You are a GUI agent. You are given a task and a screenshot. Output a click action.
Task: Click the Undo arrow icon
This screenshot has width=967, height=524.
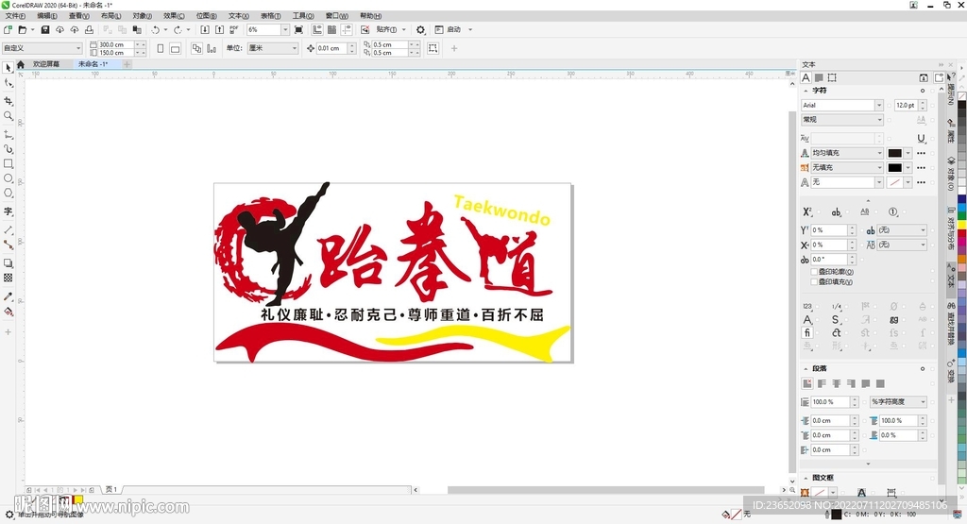point(156,29)
